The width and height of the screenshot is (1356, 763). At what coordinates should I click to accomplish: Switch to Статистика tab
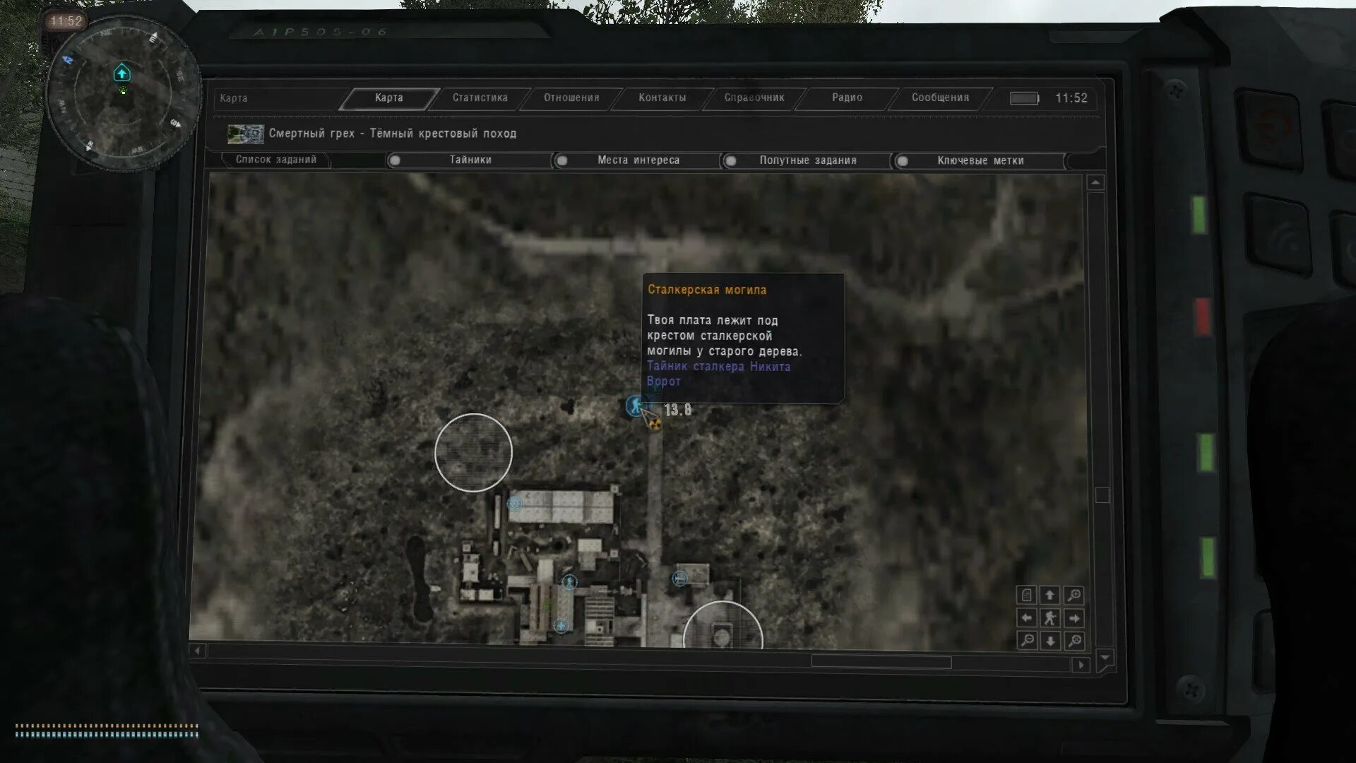coord(480,97)
